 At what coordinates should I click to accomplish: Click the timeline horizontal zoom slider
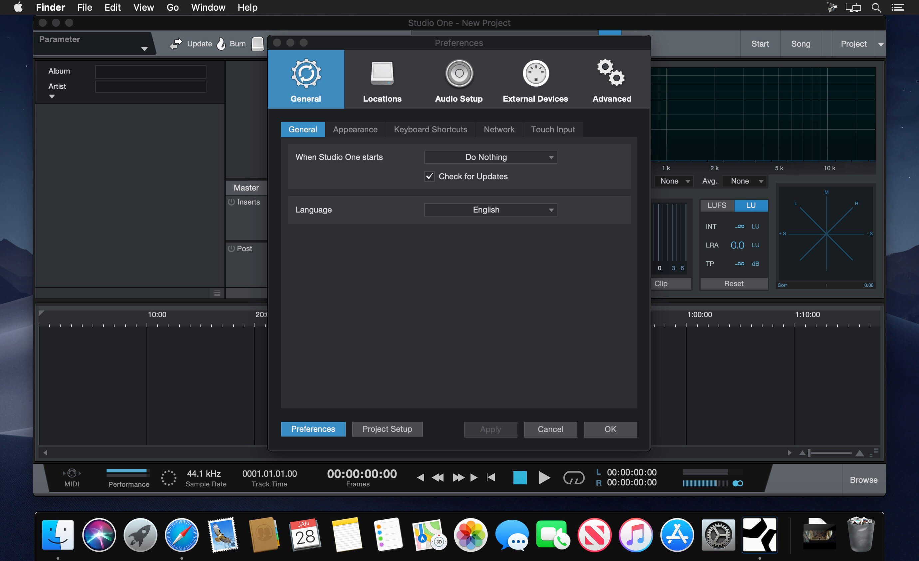pos(830,453)
